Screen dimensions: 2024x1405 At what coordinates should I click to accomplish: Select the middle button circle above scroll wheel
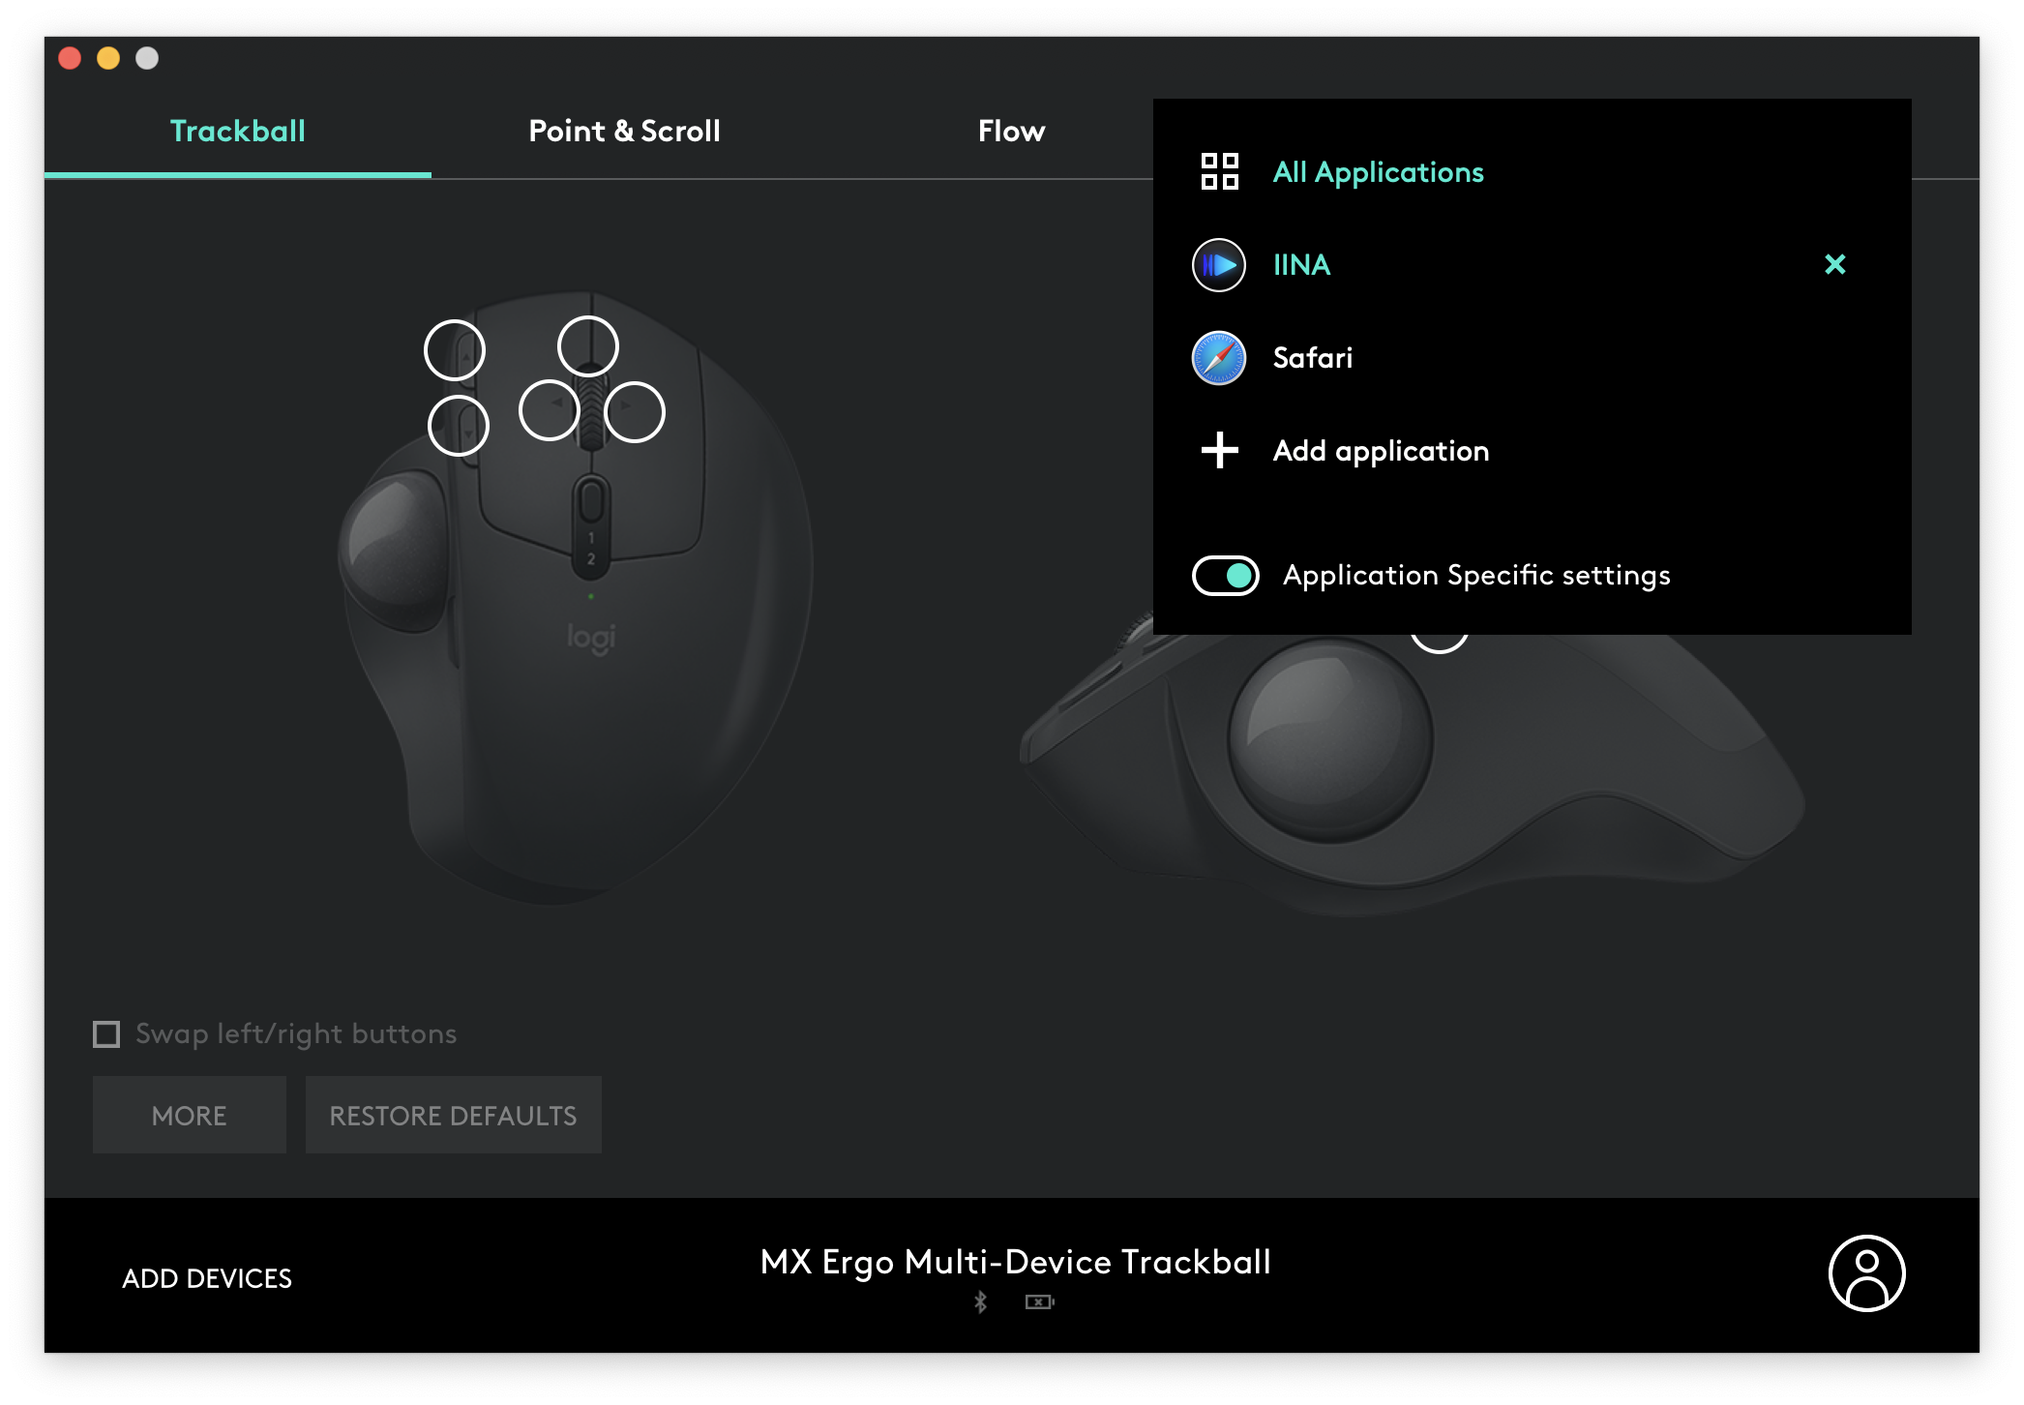click(588, 346)
